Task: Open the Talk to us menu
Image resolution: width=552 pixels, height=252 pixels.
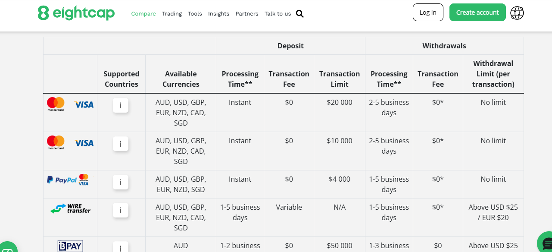Action: [x=278, y=14]
